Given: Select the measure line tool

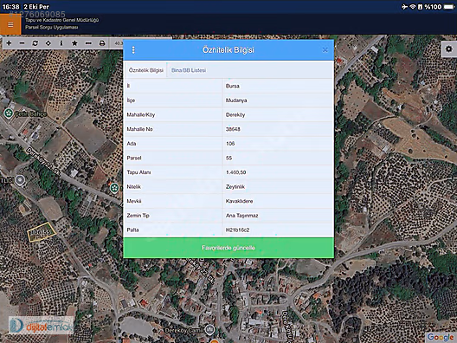Looking at the screenshot, I should pyautogui.click(x=88, y=43).
